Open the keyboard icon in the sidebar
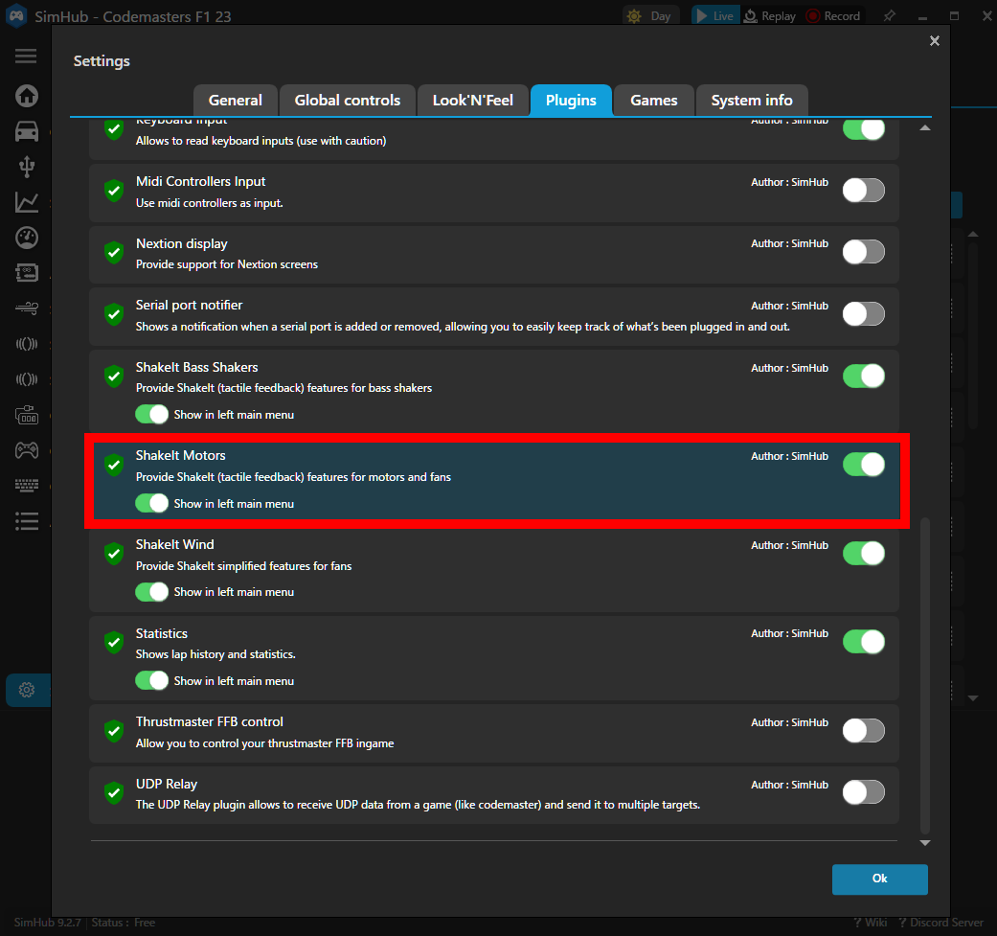This screenshot has width=997, height=936. point(27,486)
